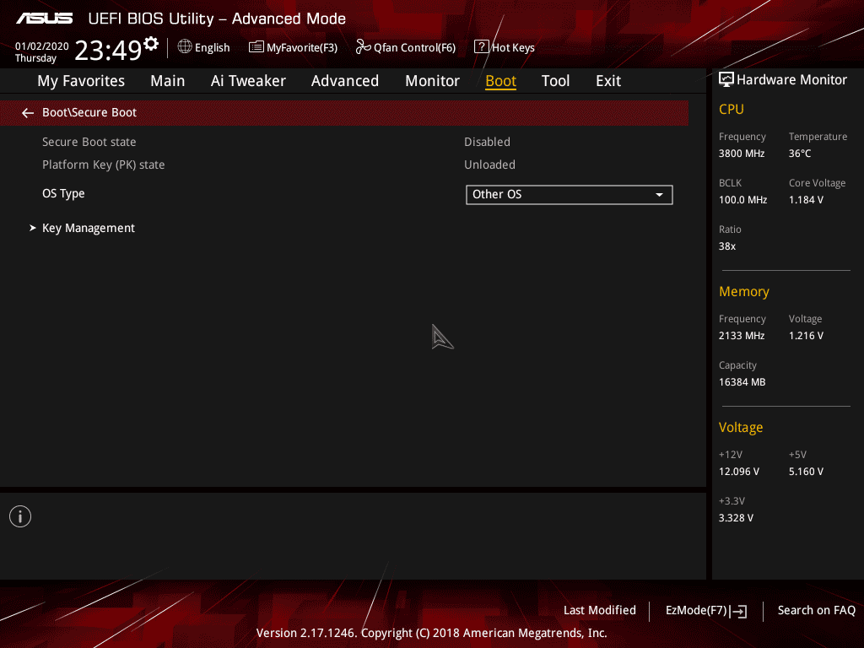Click the 38x ratio value
Screen dimensions: 864x648
tap(726, 246)
